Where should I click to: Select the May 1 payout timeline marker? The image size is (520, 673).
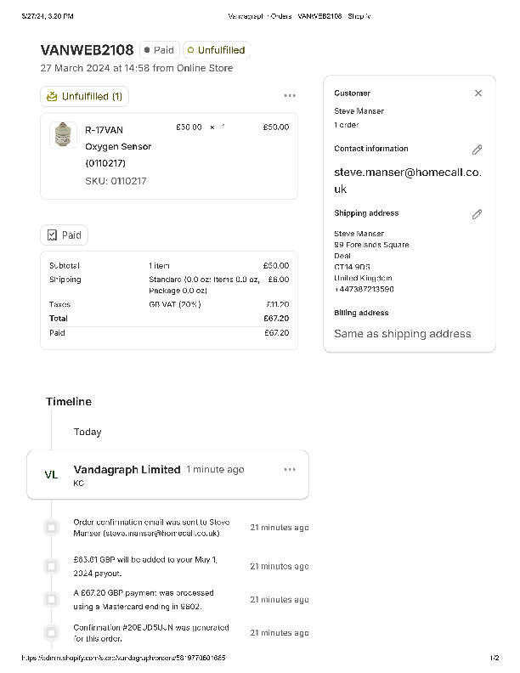pos(51,566)
